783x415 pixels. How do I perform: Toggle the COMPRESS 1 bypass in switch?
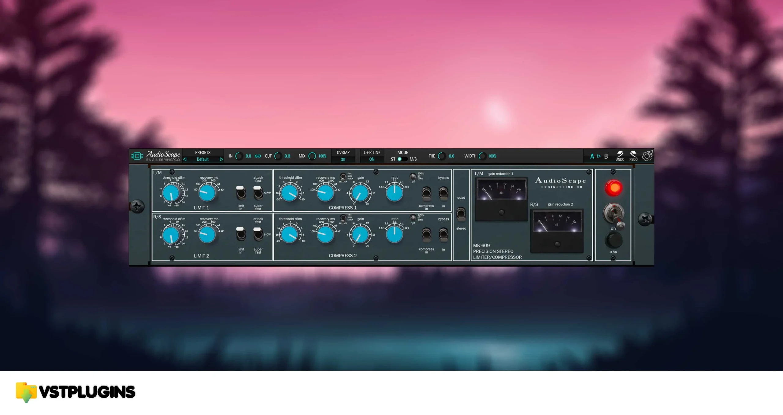point(443,194)
